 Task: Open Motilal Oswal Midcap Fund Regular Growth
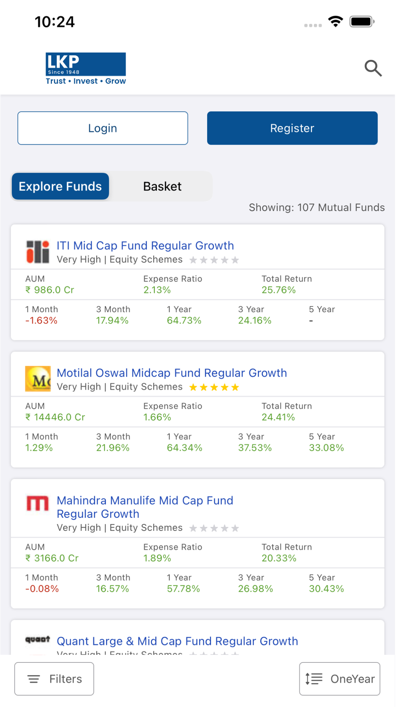coord(172,373)
